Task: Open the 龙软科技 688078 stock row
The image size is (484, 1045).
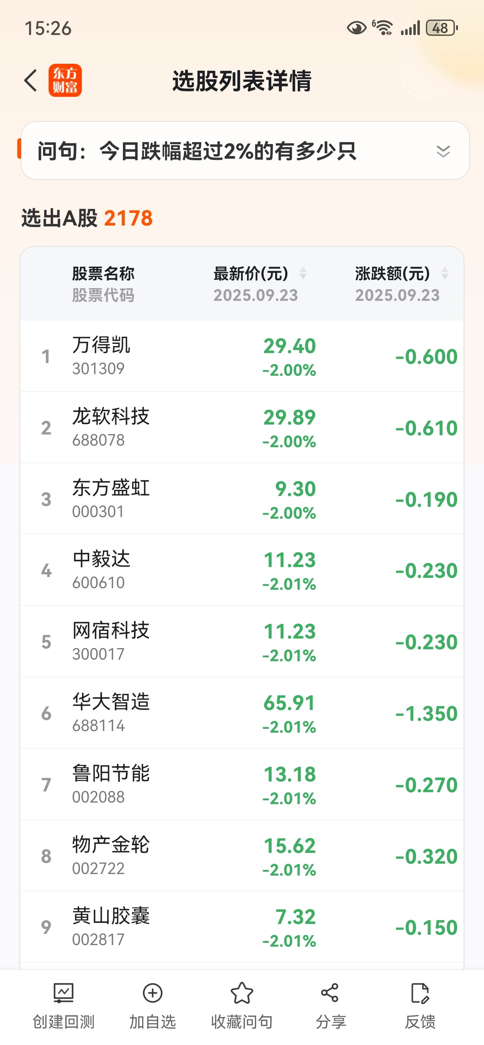Action: coord(242,428)
